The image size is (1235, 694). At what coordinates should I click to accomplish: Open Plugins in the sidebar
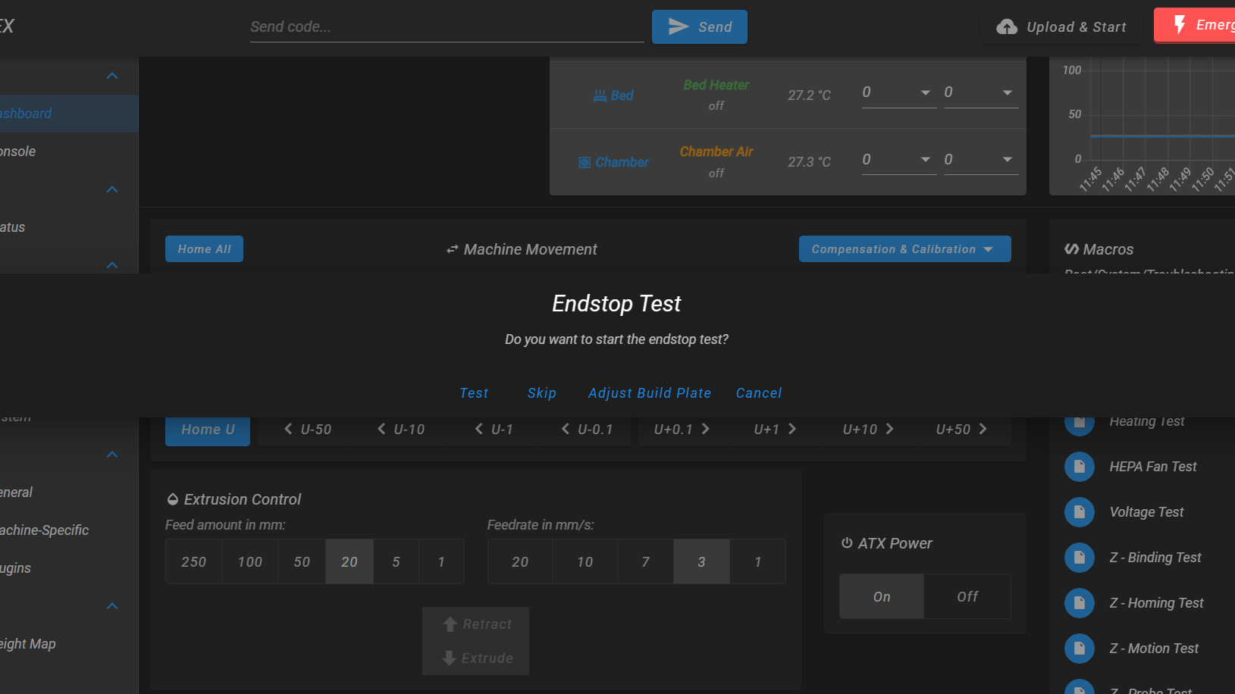[69, 568]
